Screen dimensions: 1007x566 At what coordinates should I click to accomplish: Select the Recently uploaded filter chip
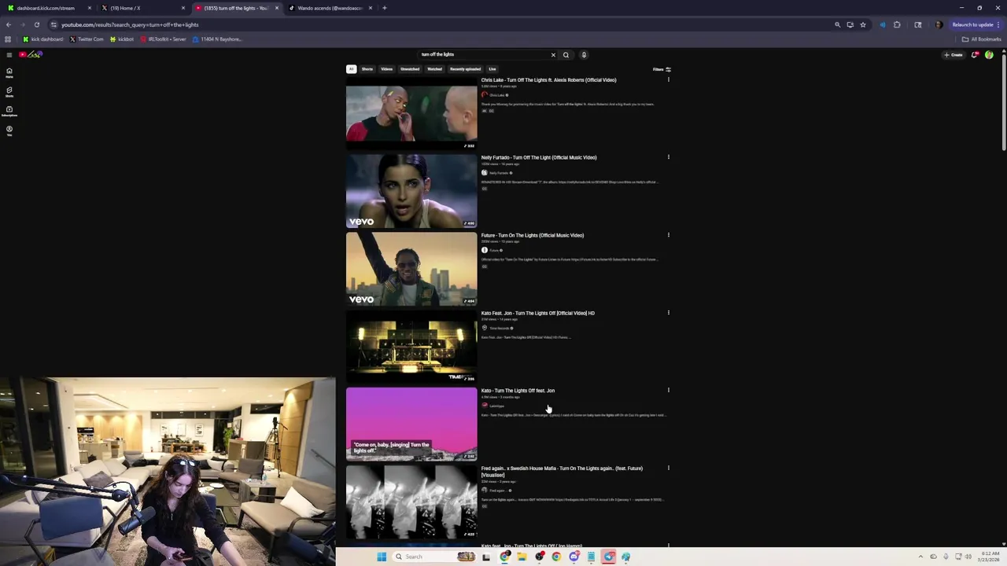click(x=465, y=69)
